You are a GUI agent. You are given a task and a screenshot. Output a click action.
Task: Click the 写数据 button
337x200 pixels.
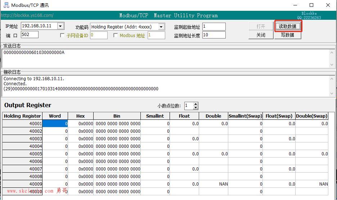coord(288,35)
